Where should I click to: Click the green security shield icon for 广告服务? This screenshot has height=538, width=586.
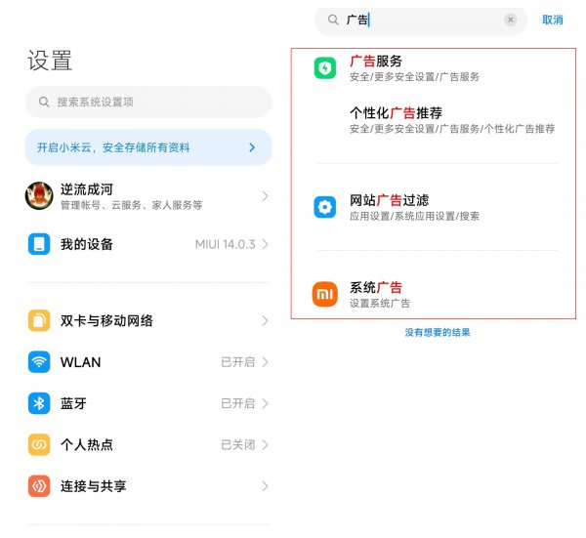click(x=325, y=68)
